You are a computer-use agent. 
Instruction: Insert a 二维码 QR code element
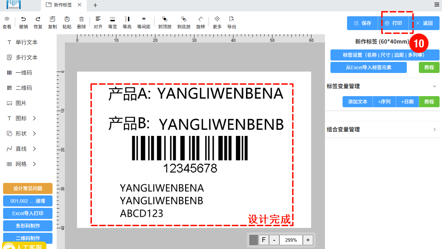point(20,88)
